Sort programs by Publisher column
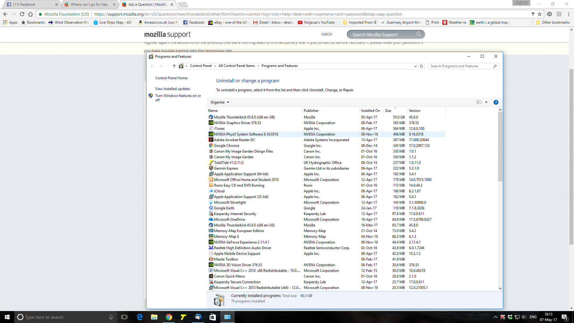 311,111
